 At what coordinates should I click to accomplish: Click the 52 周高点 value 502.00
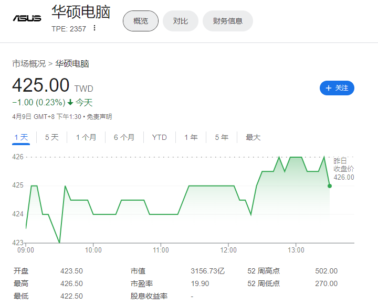[x=326, y=271]
